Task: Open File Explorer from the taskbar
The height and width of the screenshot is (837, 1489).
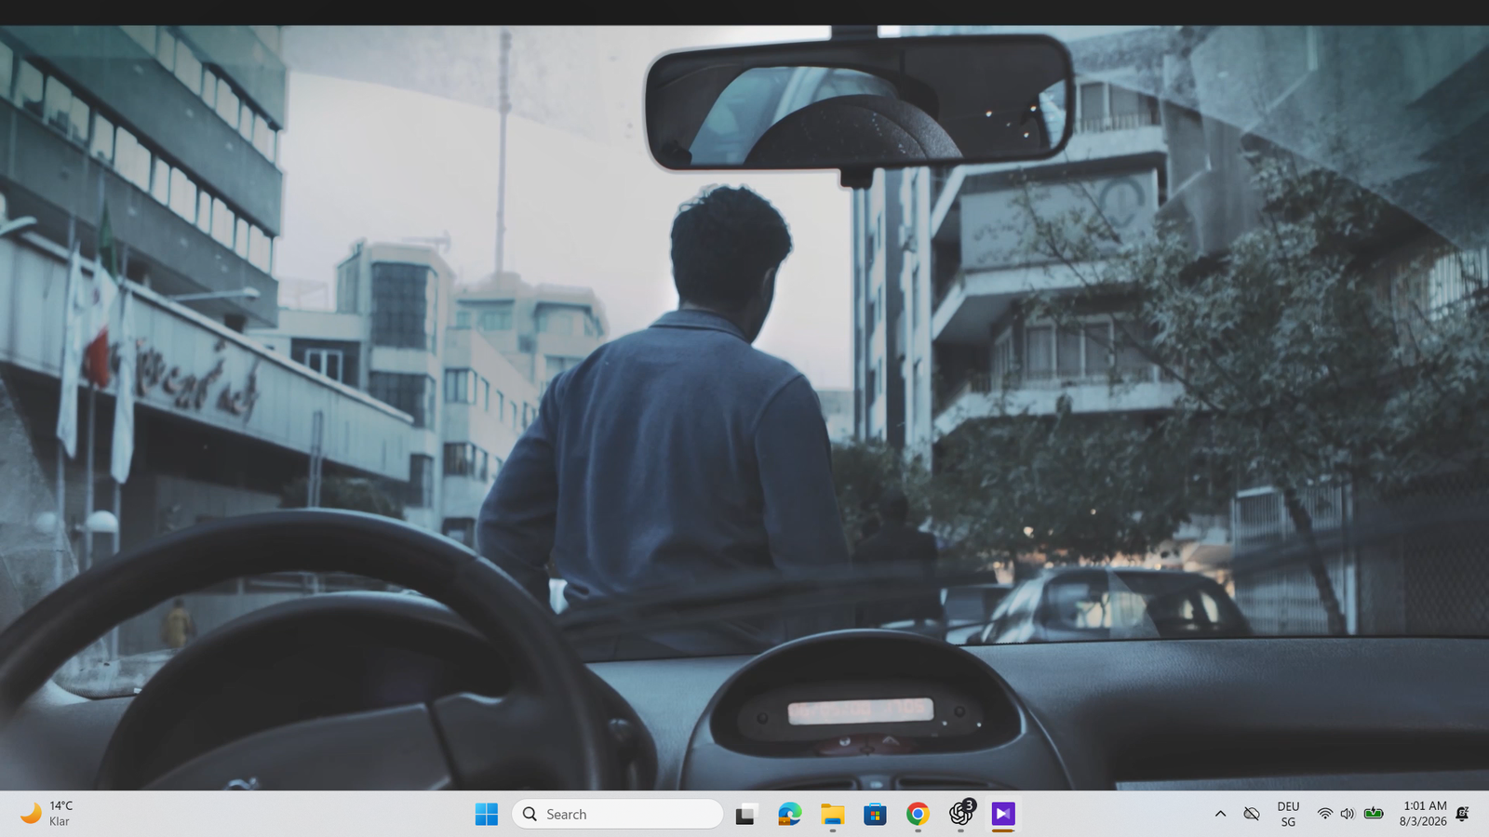Action: (x=832, y=814)
